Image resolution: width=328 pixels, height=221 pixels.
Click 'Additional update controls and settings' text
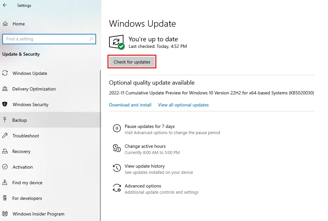tap(162, 192)
